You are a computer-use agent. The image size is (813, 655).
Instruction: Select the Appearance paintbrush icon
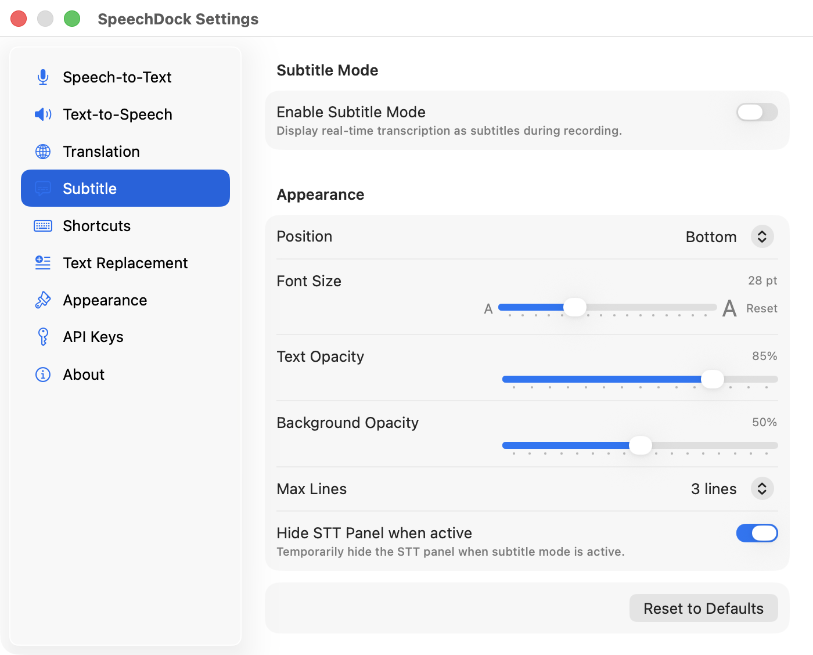42,300
